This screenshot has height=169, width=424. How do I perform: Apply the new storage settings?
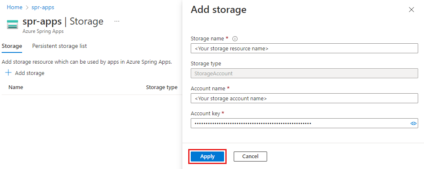pyautogui.click(x=207, y=157)
